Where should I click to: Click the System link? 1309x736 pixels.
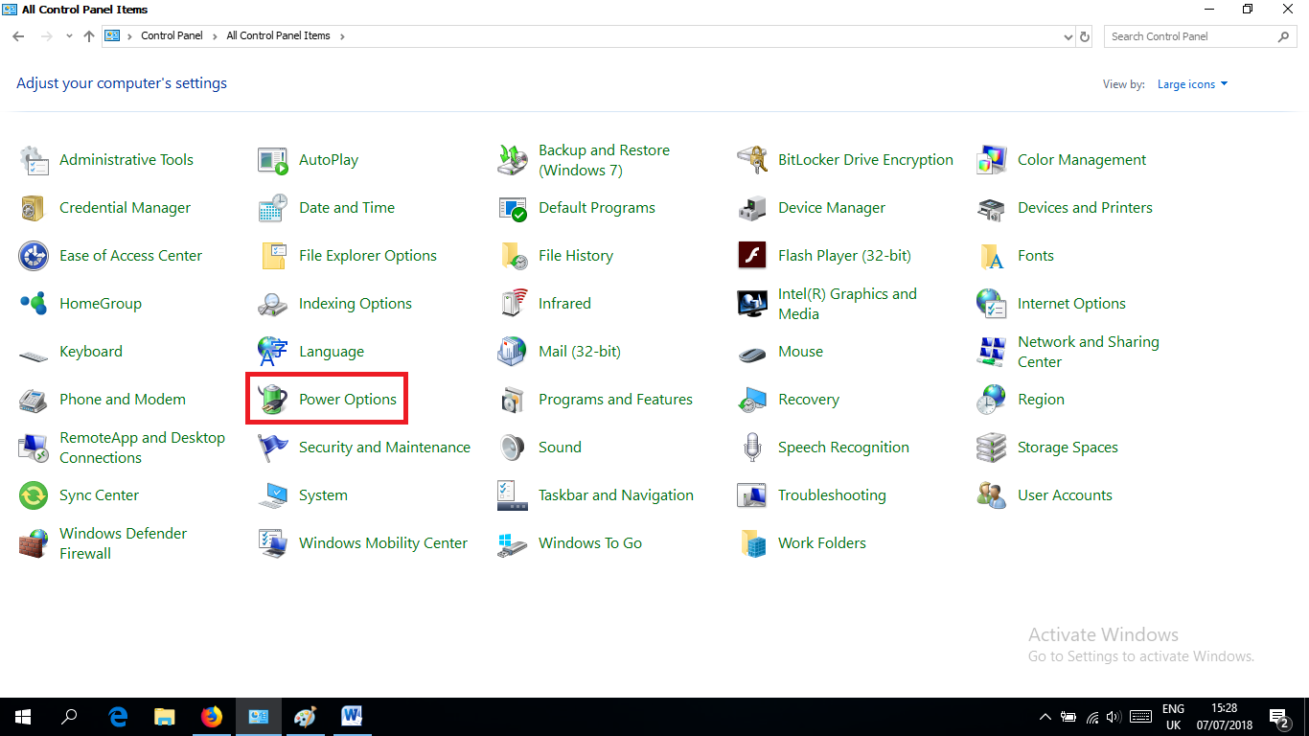point(323,495)
